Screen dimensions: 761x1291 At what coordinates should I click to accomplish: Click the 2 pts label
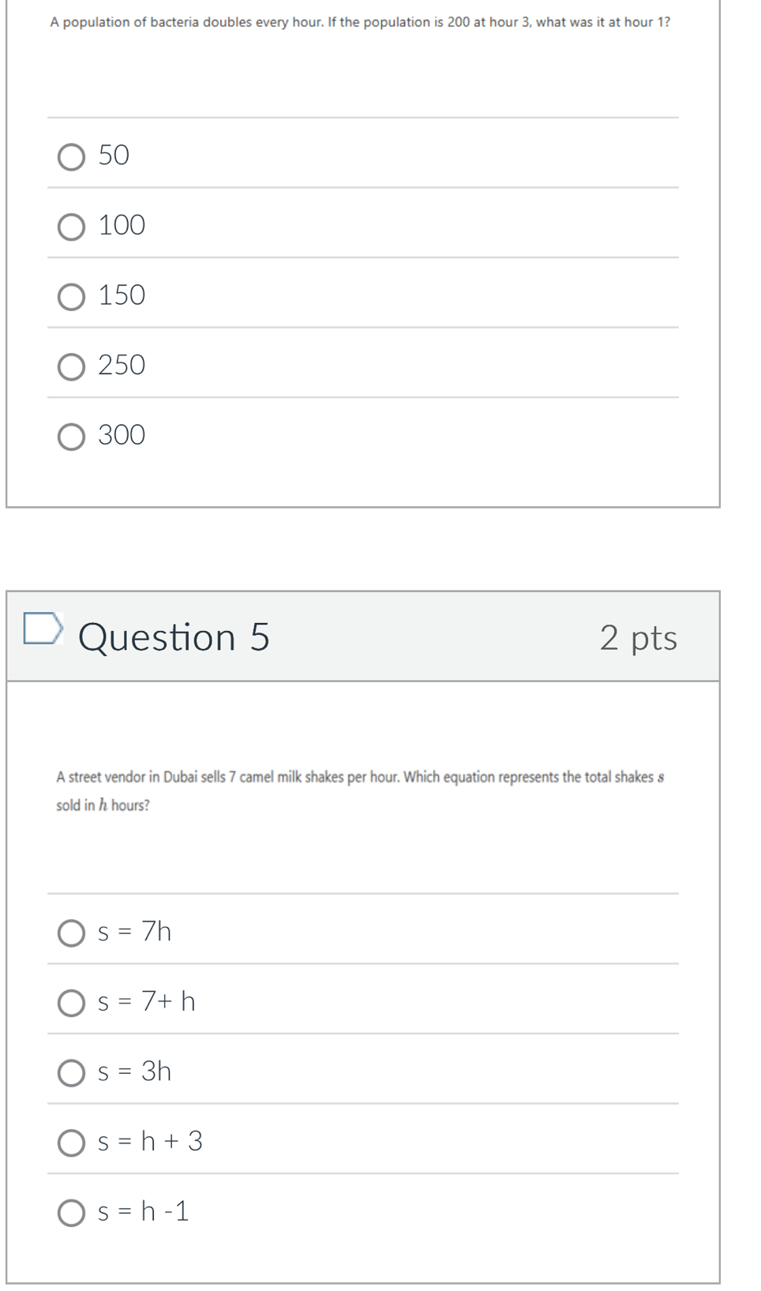tap(638, 638)
